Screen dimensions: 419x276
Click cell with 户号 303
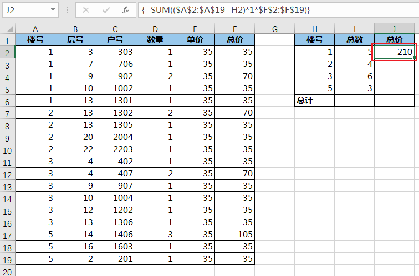tap(115, 52)
